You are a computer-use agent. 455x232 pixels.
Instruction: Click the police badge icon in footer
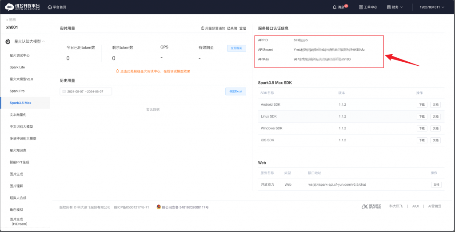click(159, 207)
